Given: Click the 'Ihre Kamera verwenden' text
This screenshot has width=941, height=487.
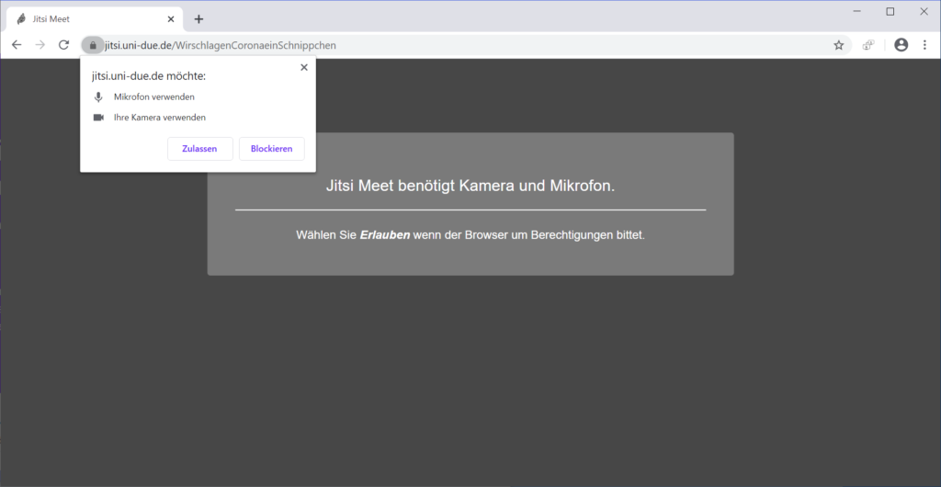Looking at the screenshot, I should (x=160, y=118).
